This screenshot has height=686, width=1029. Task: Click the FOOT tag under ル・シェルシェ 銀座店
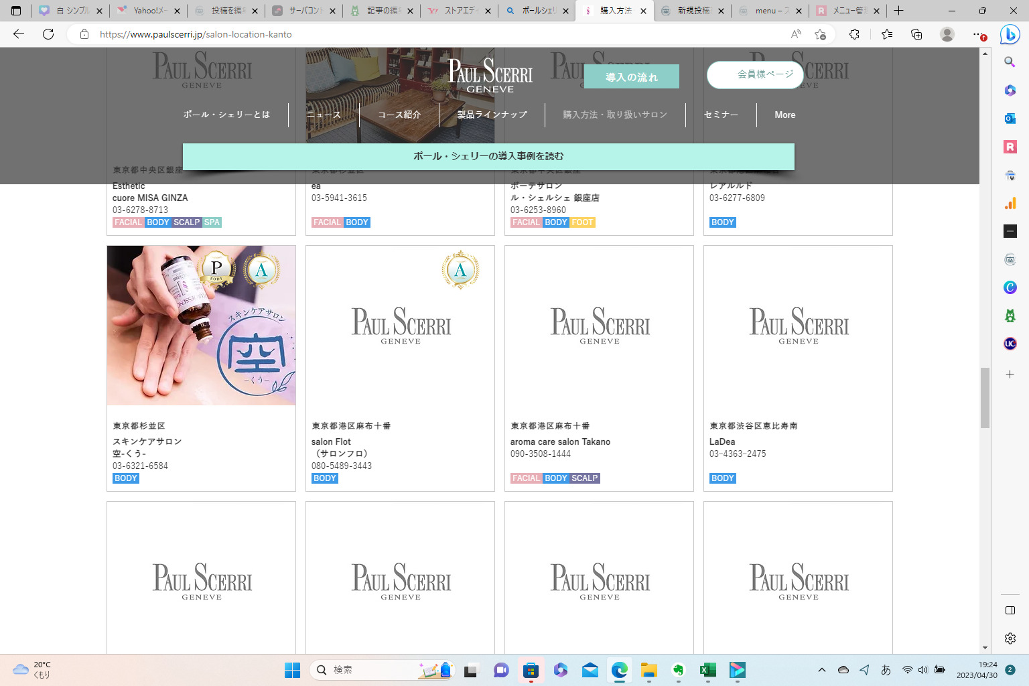[x=582, y=222]
